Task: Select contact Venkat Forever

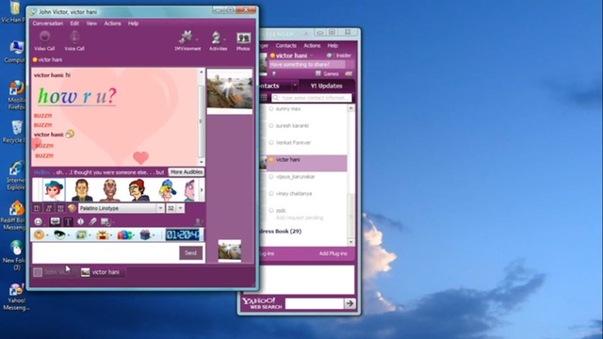Action: (x=293, y=142)
